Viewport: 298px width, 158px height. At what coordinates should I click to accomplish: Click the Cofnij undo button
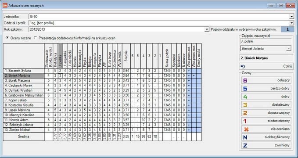tap(266, 66)
